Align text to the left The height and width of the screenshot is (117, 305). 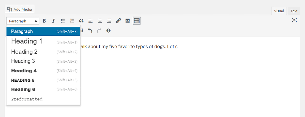90,21
